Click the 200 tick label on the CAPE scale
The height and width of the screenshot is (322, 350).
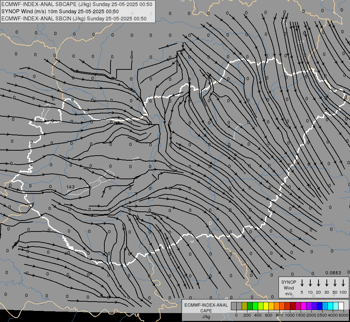[247, 315]
